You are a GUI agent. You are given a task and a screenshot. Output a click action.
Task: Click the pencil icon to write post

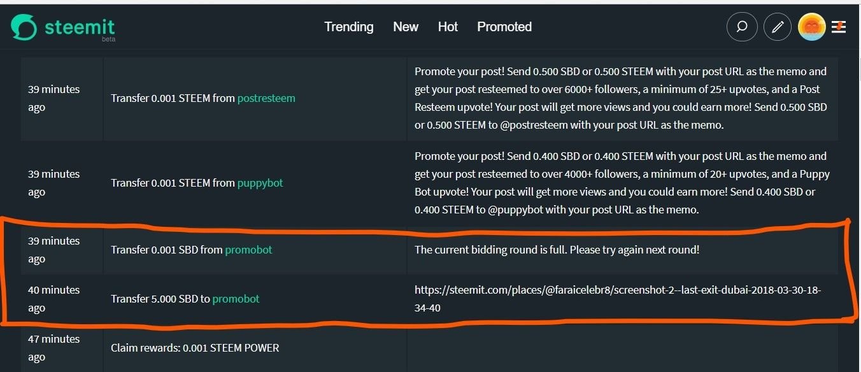point(777,27)
